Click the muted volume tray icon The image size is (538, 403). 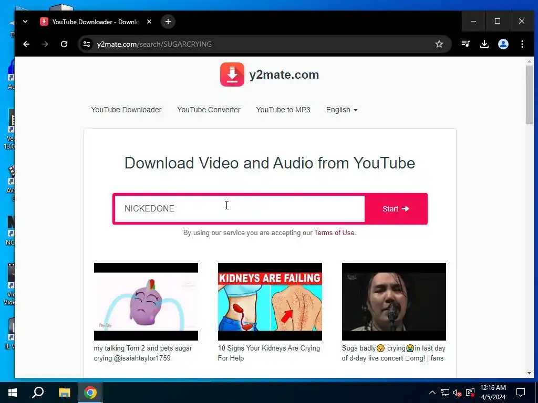tap(457, 393)
